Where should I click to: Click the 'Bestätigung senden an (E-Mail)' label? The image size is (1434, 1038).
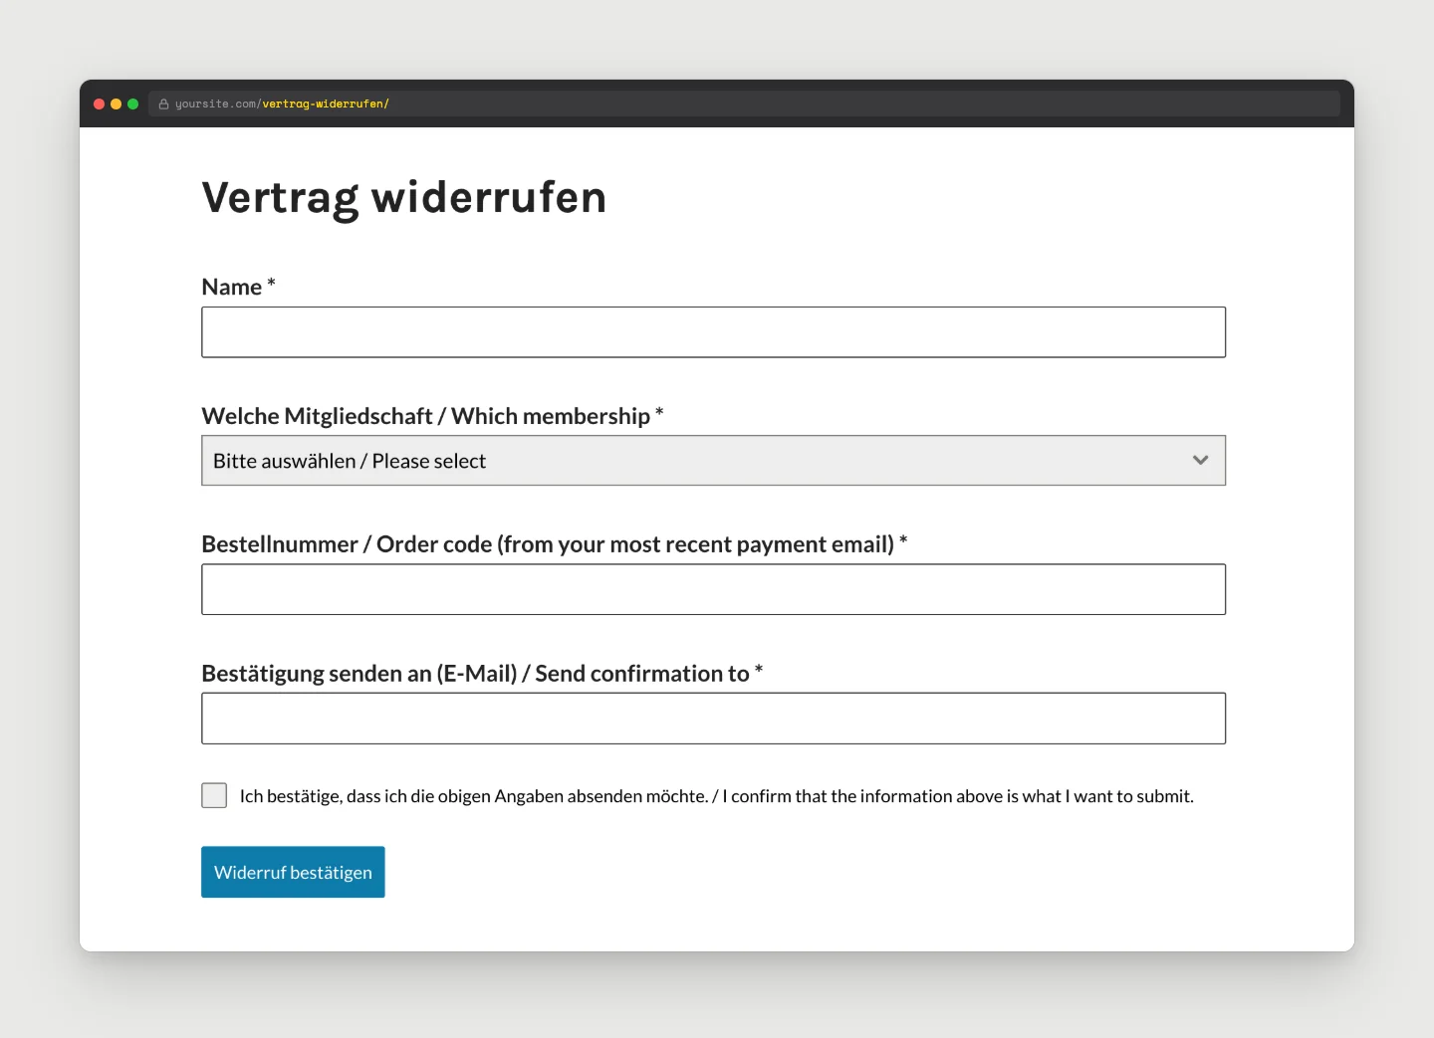coord(482,674)
